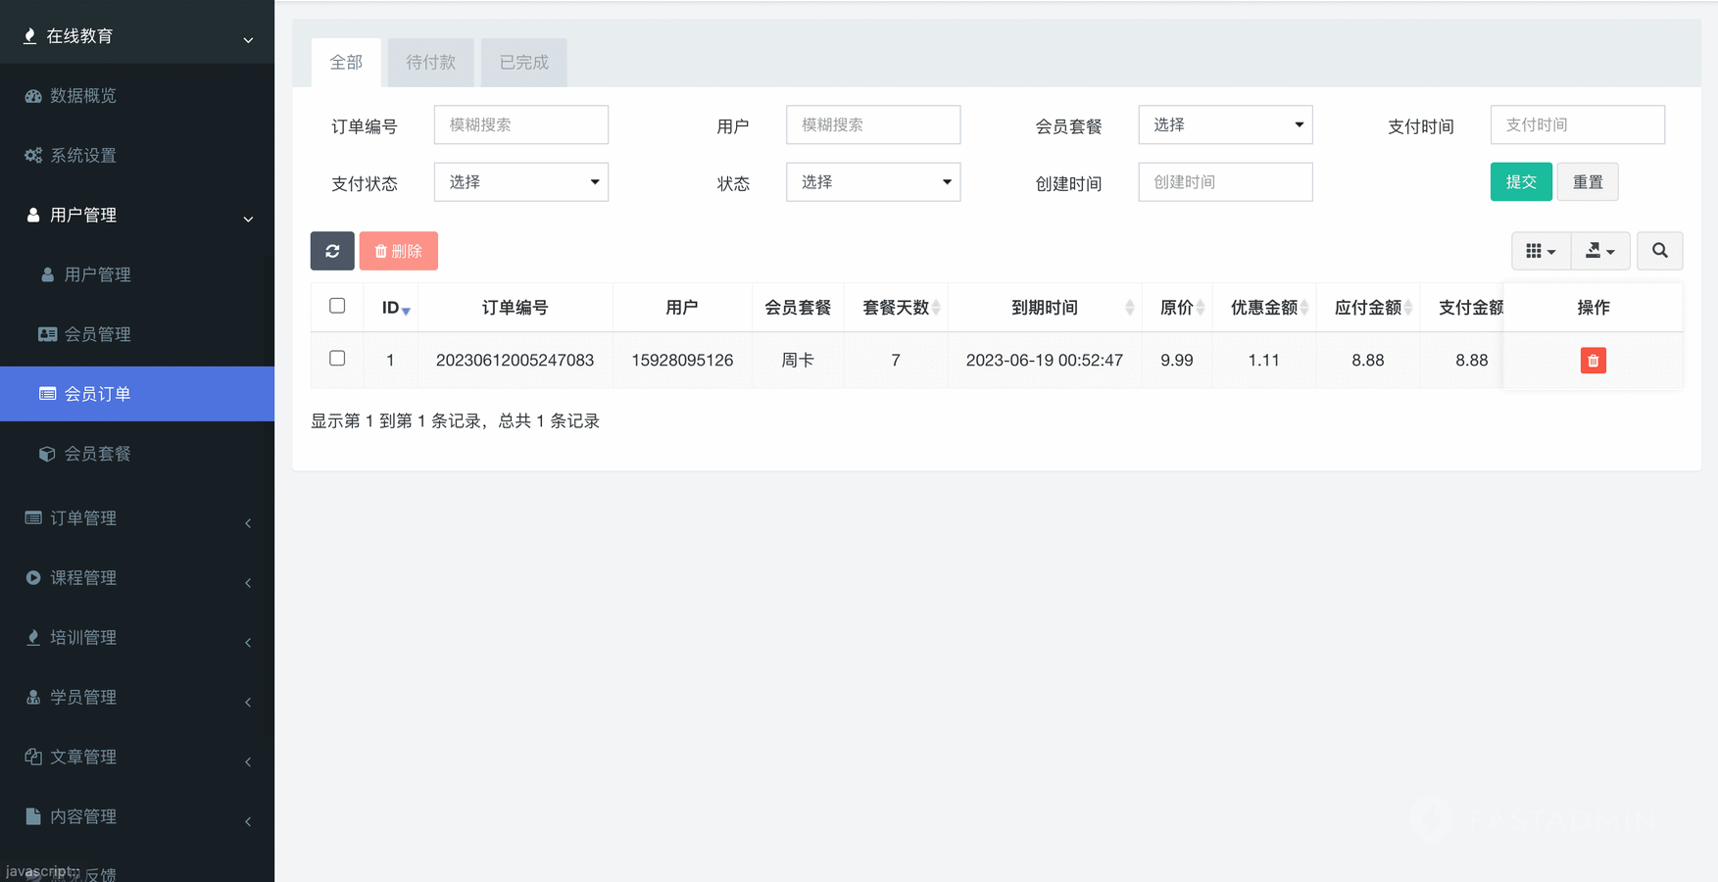Toggle the select-all checkbox in table header
The height and width of the screenshot is (882, 1718).
[x=337, y=306]
